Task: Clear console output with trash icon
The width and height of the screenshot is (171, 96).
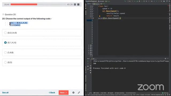Action: (x=91, y=73)
